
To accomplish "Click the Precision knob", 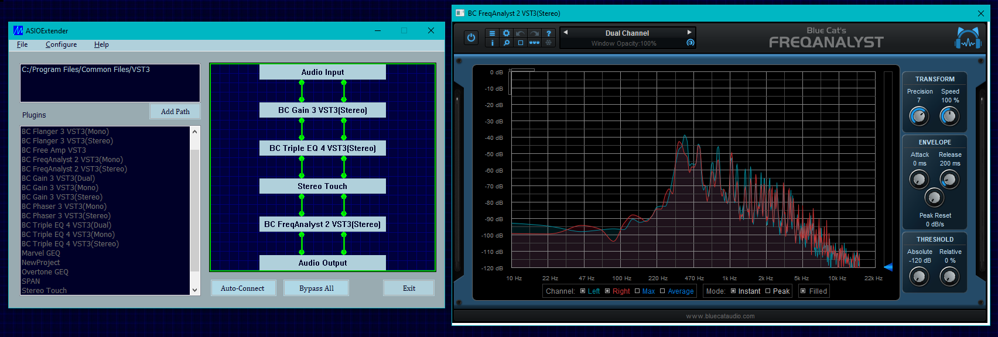I will 919,116.
